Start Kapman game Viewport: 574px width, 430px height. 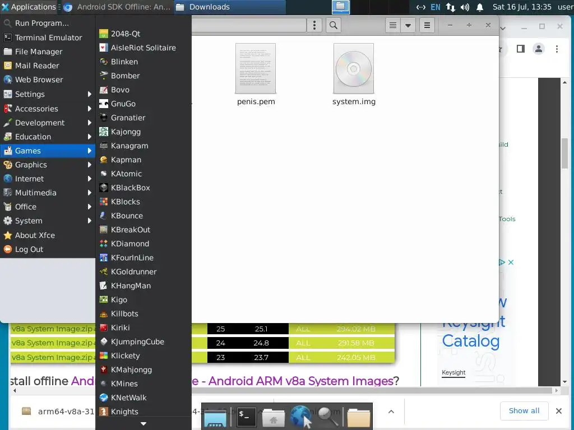point(143,160)
